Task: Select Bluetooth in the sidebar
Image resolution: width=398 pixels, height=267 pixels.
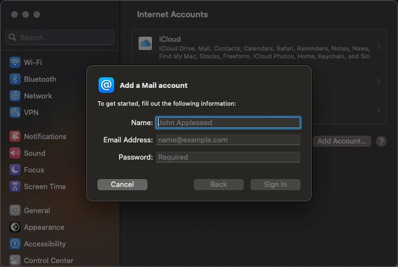Action: [40, 79]
